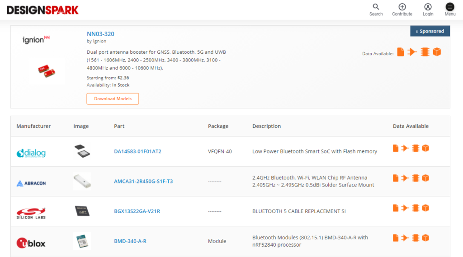Click schematic symbol icon in DA14583-01F01AT2 row
Viewport: 463px width, 257px height.
(x=405, y=148)
